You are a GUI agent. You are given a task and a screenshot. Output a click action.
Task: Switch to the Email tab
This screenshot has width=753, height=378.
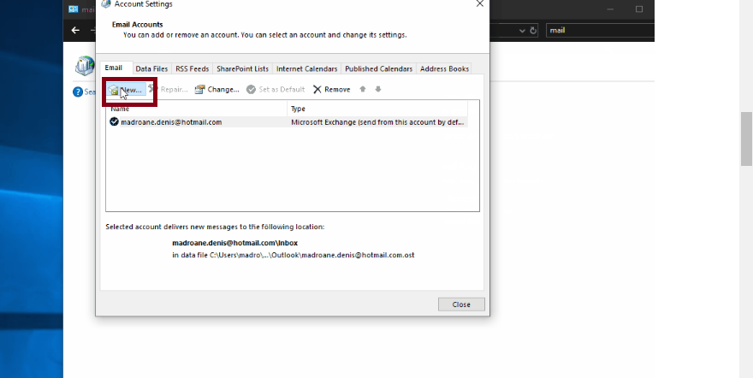[113, 68]
